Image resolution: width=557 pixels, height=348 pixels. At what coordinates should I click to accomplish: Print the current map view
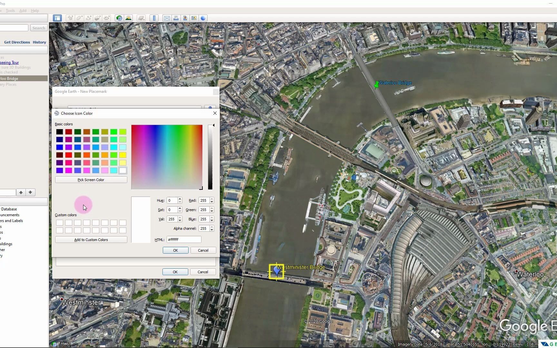point(176,18)
